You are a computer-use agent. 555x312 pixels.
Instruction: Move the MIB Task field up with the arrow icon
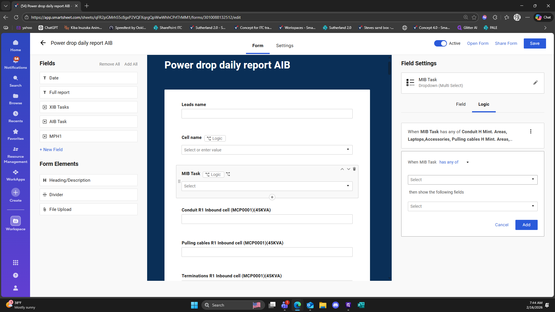point(342,169)
